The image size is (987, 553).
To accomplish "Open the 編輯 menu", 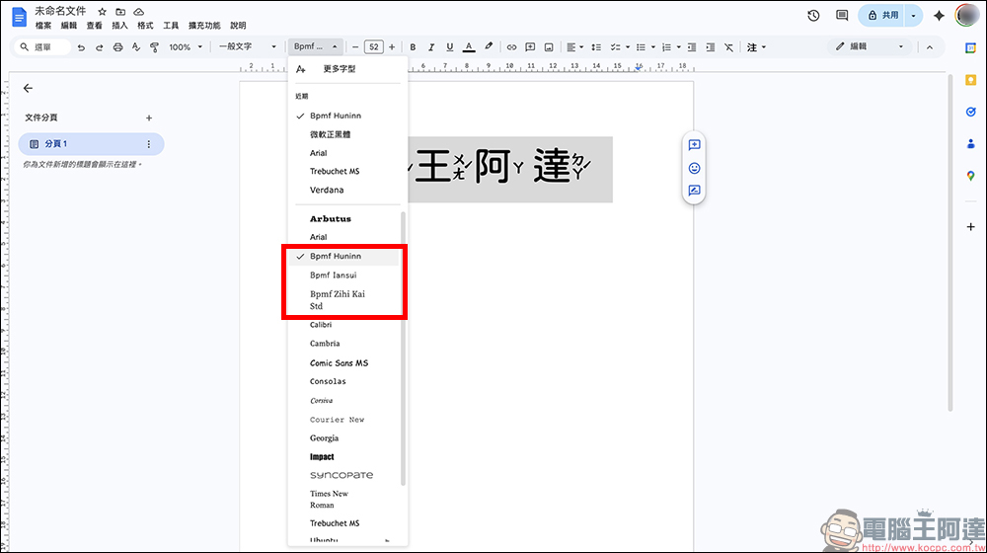I will [x=69, y=26].
